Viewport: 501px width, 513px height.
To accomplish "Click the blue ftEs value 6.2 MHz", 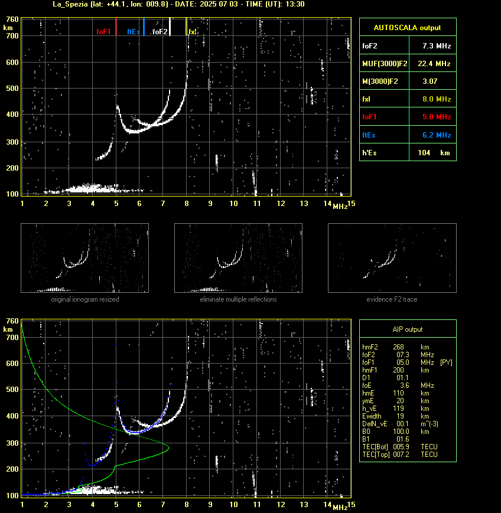I will [x=437, y=135].
